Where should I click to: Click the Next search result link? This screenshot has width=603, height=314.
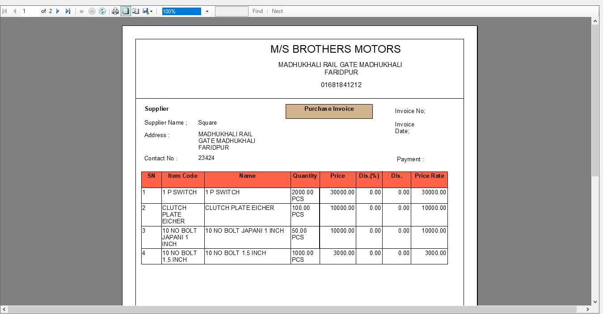pos(277,11)
